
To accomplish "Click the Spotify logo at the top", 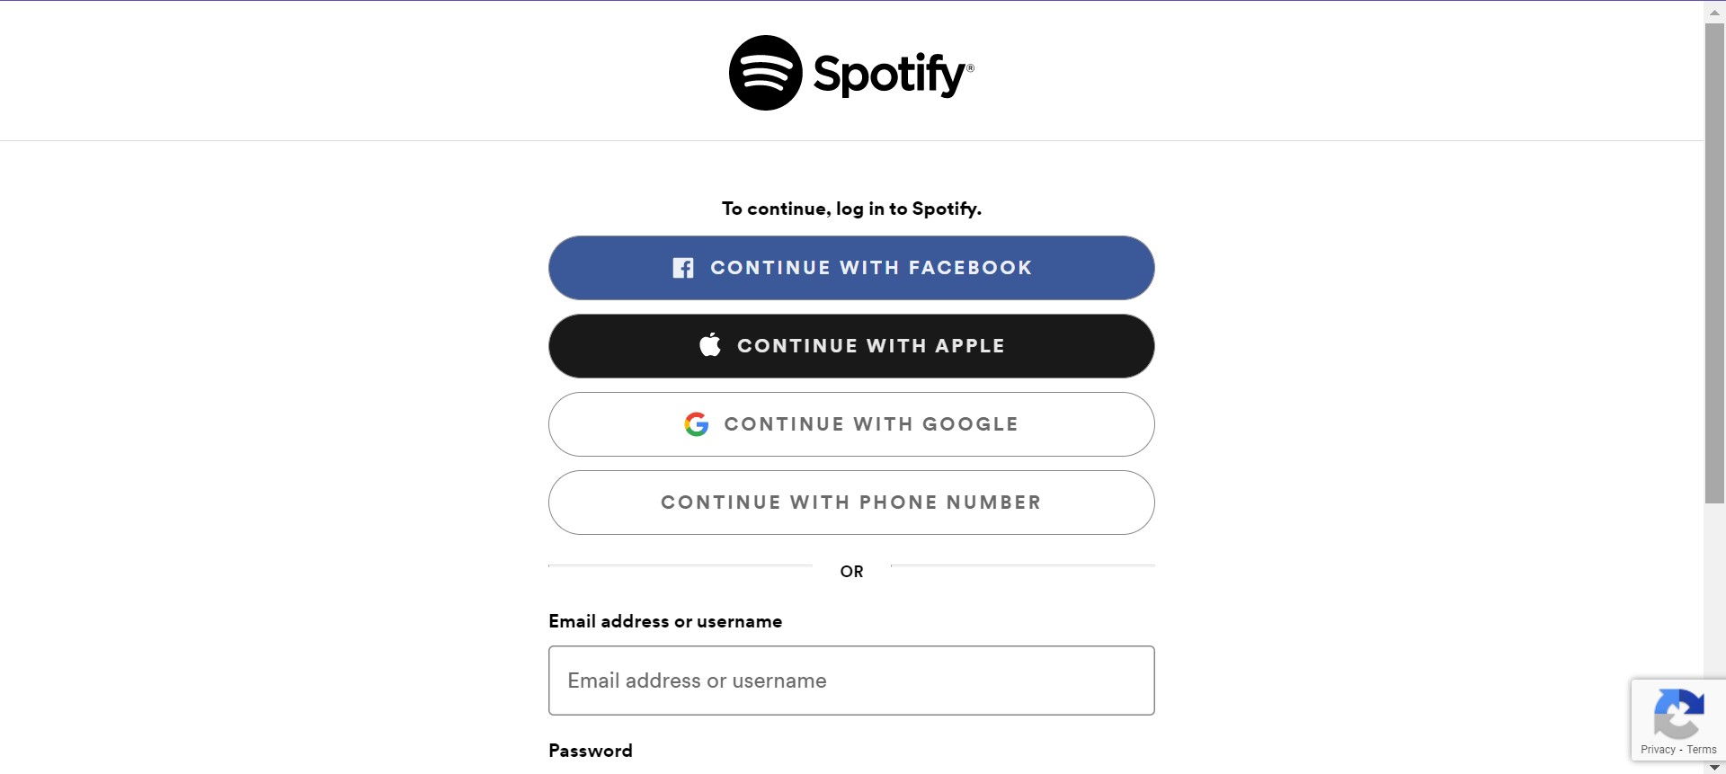I will click(765, 72).
